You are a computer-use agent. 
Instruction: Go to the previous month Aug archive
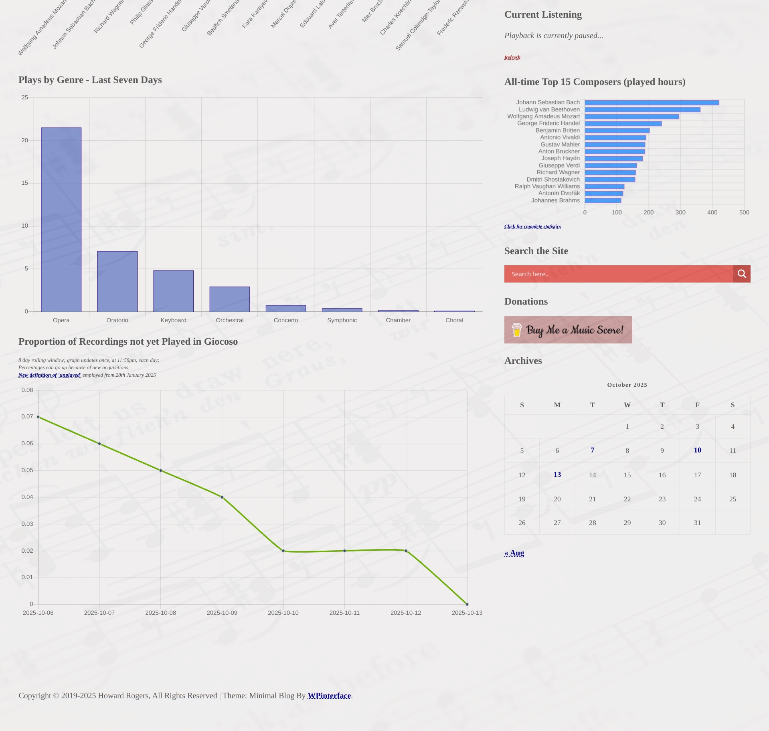tap(514, 553)
